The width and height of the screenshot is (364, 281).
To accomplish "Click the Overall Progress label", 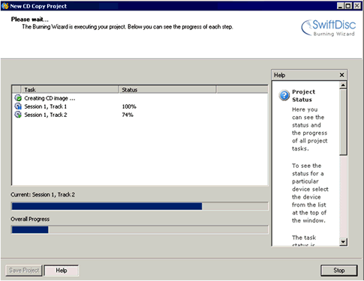I will [30, 219].
